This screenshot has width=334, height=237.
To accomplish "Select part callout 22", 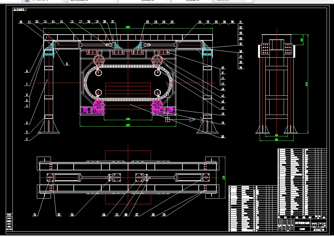I will click(x=147, y=22).
